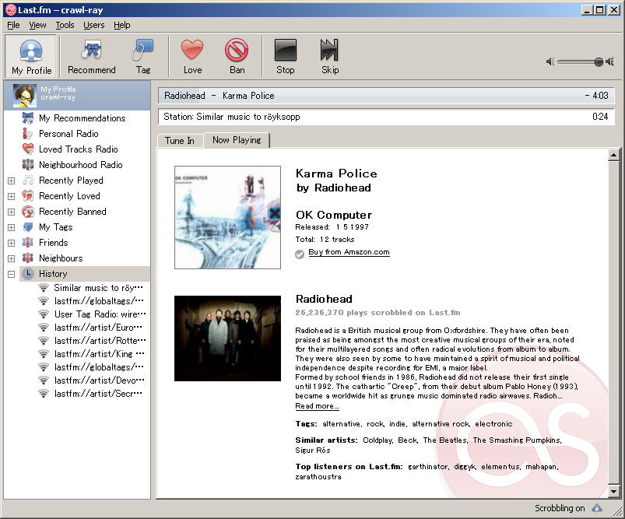Viewport: 625px width, 519px height.
Task: Expand the My Tags node
Action: click(11, 227)
